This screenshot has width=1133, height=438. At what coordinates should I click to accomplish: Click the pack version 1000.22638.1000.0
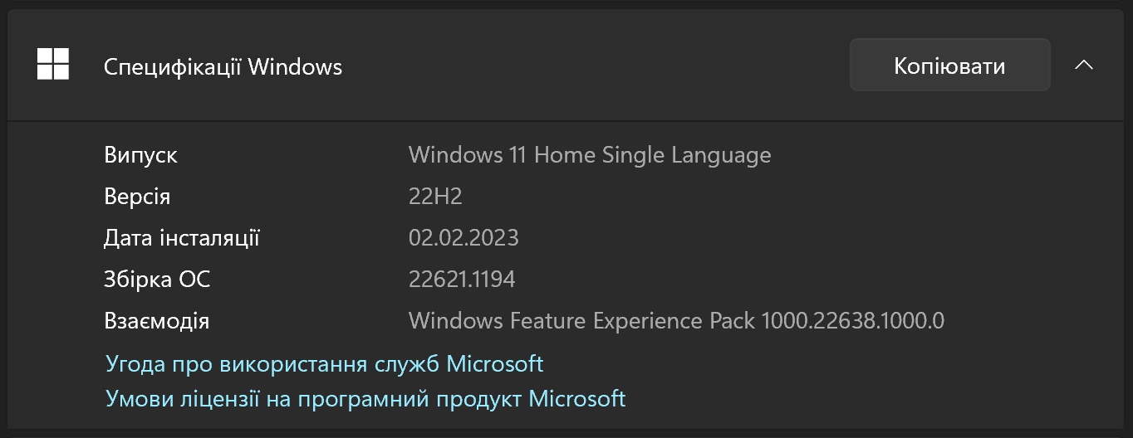(x=852, y=321)
